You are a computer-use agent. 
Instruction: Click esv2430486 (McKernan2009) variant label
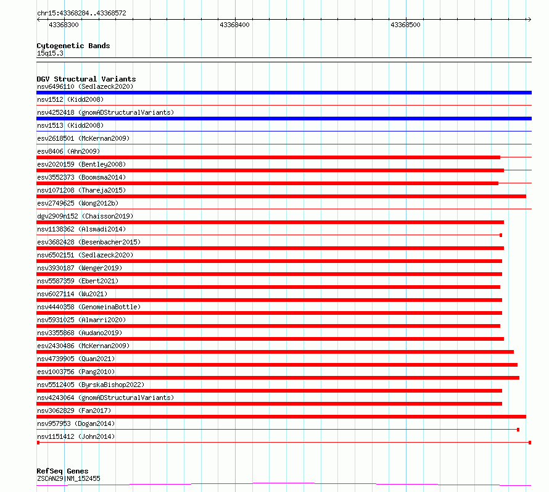[83, 346]
